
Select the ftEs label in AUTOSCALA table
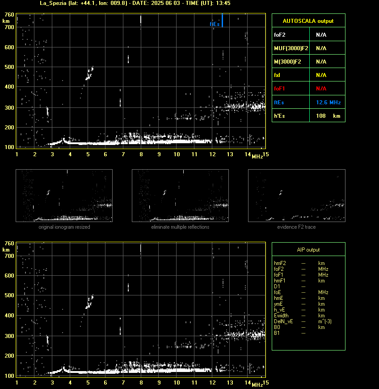pyautogui.click(x=279, y=102)
